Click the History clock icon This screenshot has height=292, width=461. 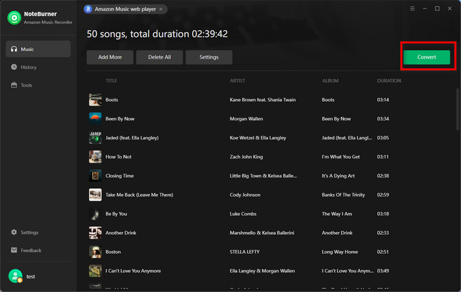pyautogui.click(x=14, y=67)
